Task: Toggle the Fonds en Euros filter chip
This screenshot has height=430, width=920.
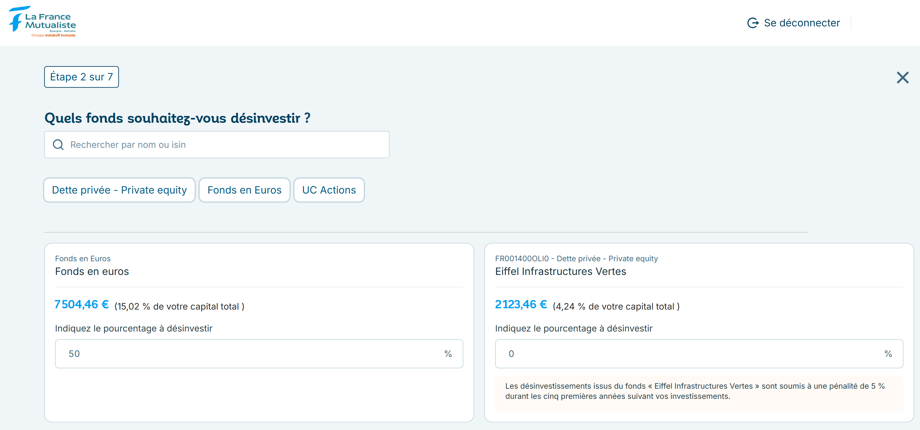Action: point(244,190)
